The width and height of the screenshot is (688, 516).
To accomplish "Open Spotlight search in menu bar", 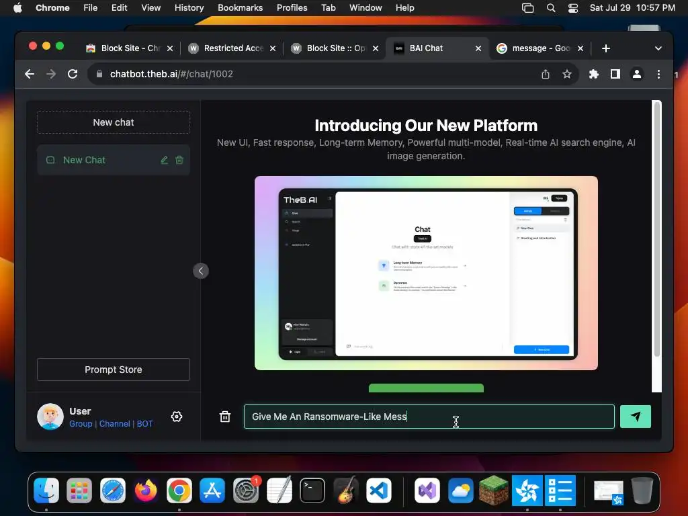I will (551, 8).
